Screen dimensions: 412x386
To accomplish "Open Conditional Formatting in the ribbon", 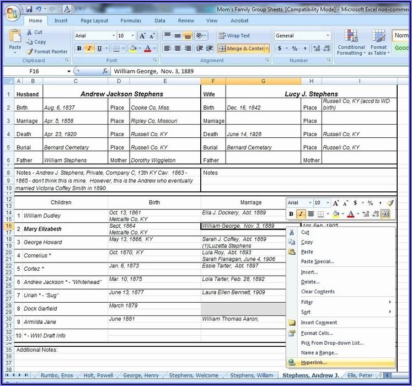I will pyautogui.click(x=351, y=42).
